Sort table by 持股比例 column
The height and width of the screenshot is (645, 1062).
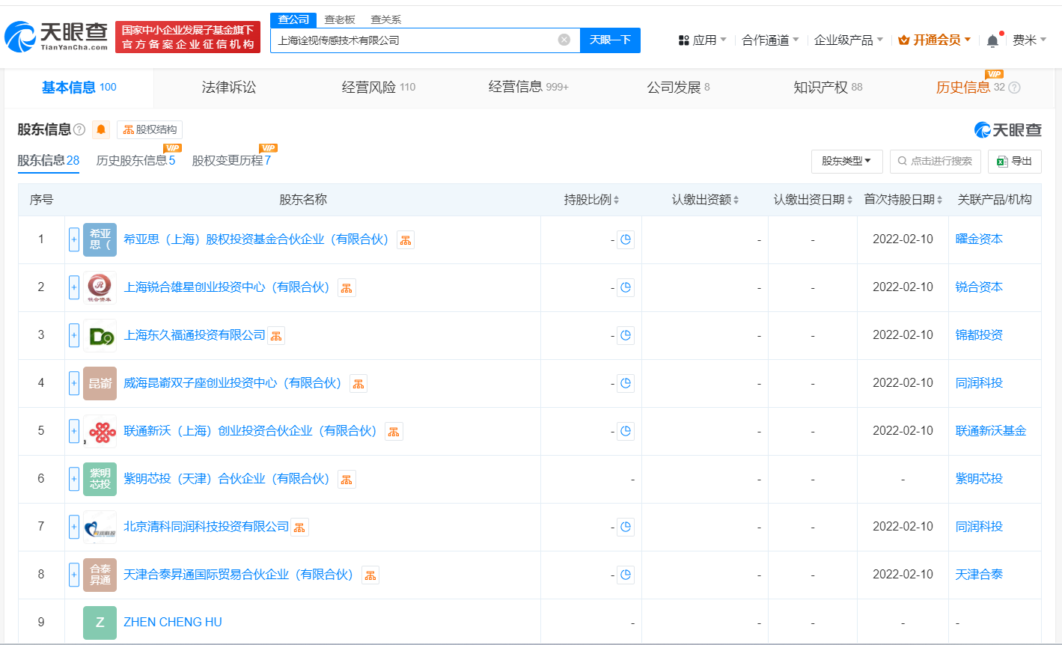(591, 200)
